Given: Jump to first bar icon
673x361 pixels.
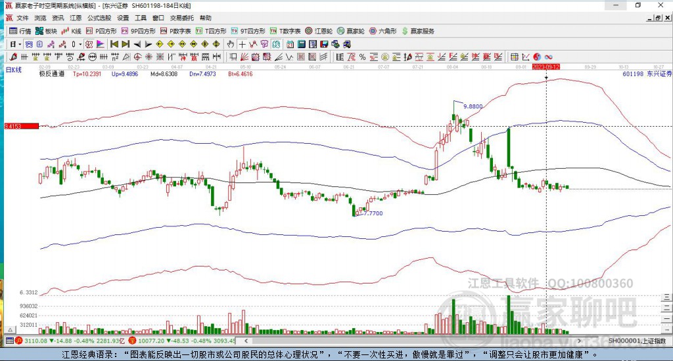Looking at the screenshot, I should (114, 44).
